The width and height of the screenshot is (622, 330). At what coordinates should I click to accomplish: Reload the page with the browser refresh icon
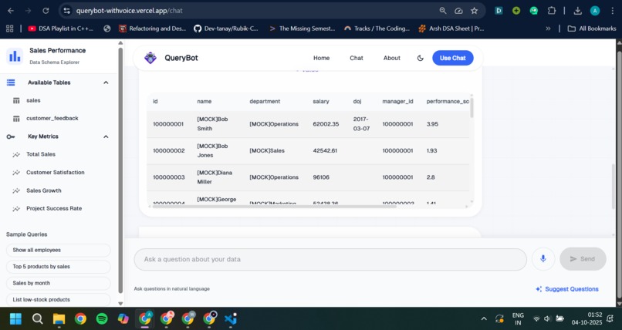click(46, 11)
